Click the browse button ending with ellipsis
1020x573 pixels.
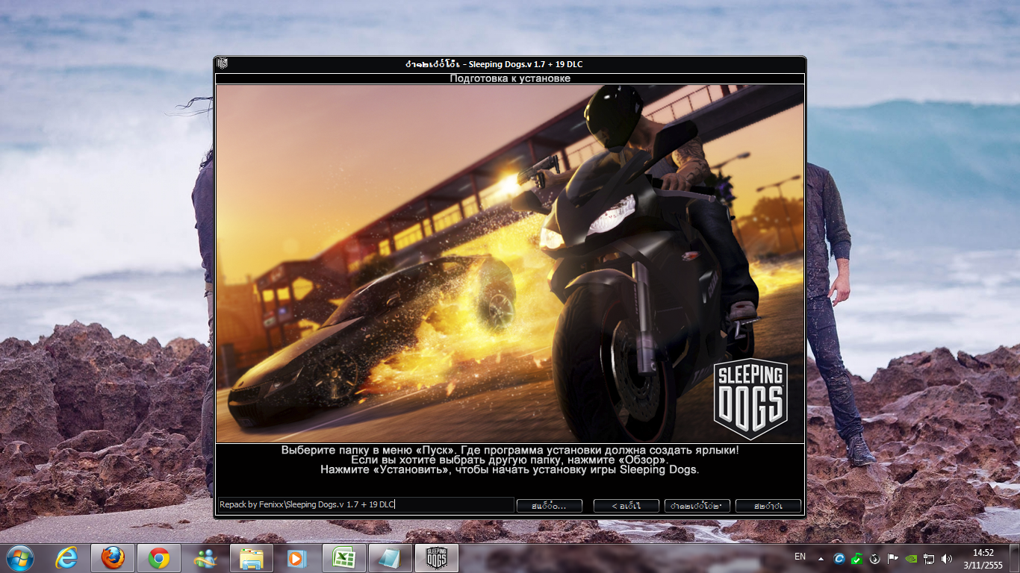[x=550, y=506]
